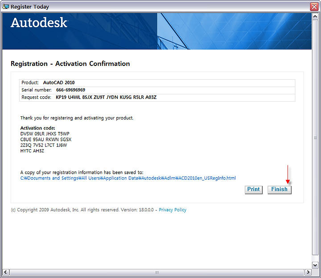Click the vertical scrollbar up arrow
The height and width of the screenshot is (278, 321).
pyautogui.click(x=315, y=16)
